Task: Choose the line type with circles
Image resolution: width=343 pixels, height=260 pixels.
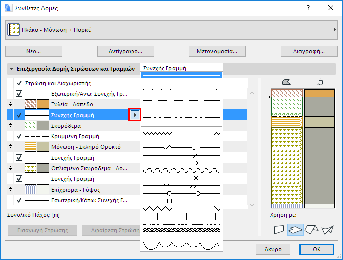Action: click(x=181, y=193)
